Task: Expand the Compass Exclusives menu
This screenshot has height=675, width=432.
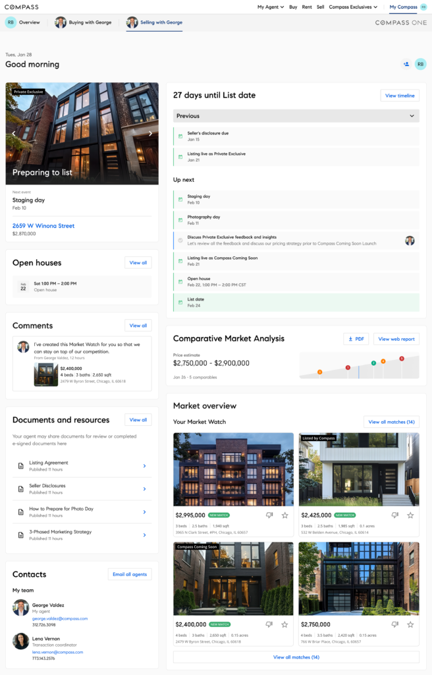Action: [353, 7]
